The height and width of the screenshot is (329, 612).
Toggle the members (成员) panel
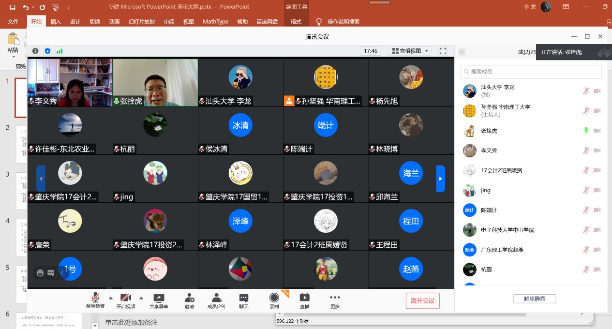pyautogui.click(x=216, y=298)
